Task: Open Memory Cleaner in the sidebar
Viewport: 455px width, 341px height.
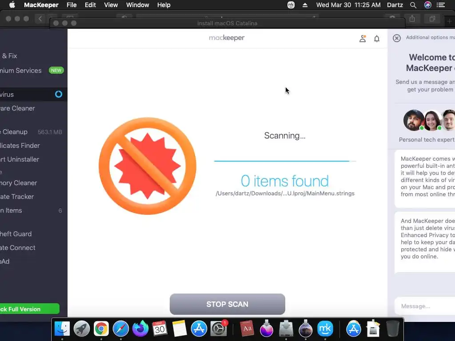Action: coord(34,183)
